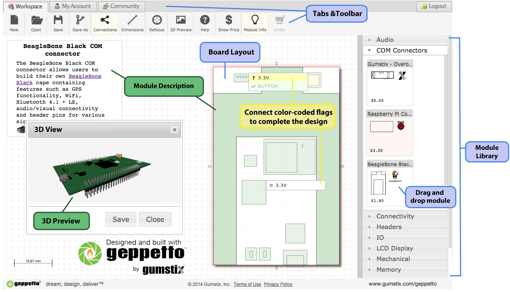
Task: Click Close in the 3D View dialog
Action: click(x=155, y=219)
